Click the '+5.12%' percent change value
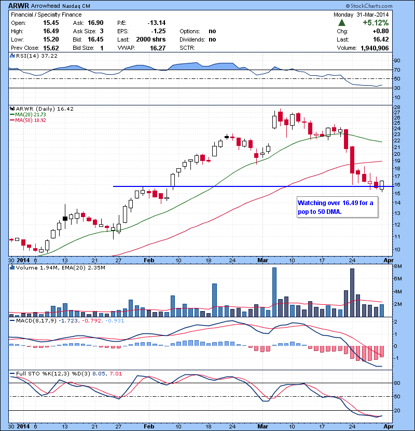Image resolution: width=415 pixels, height=431 pixels. pos(376,23)
